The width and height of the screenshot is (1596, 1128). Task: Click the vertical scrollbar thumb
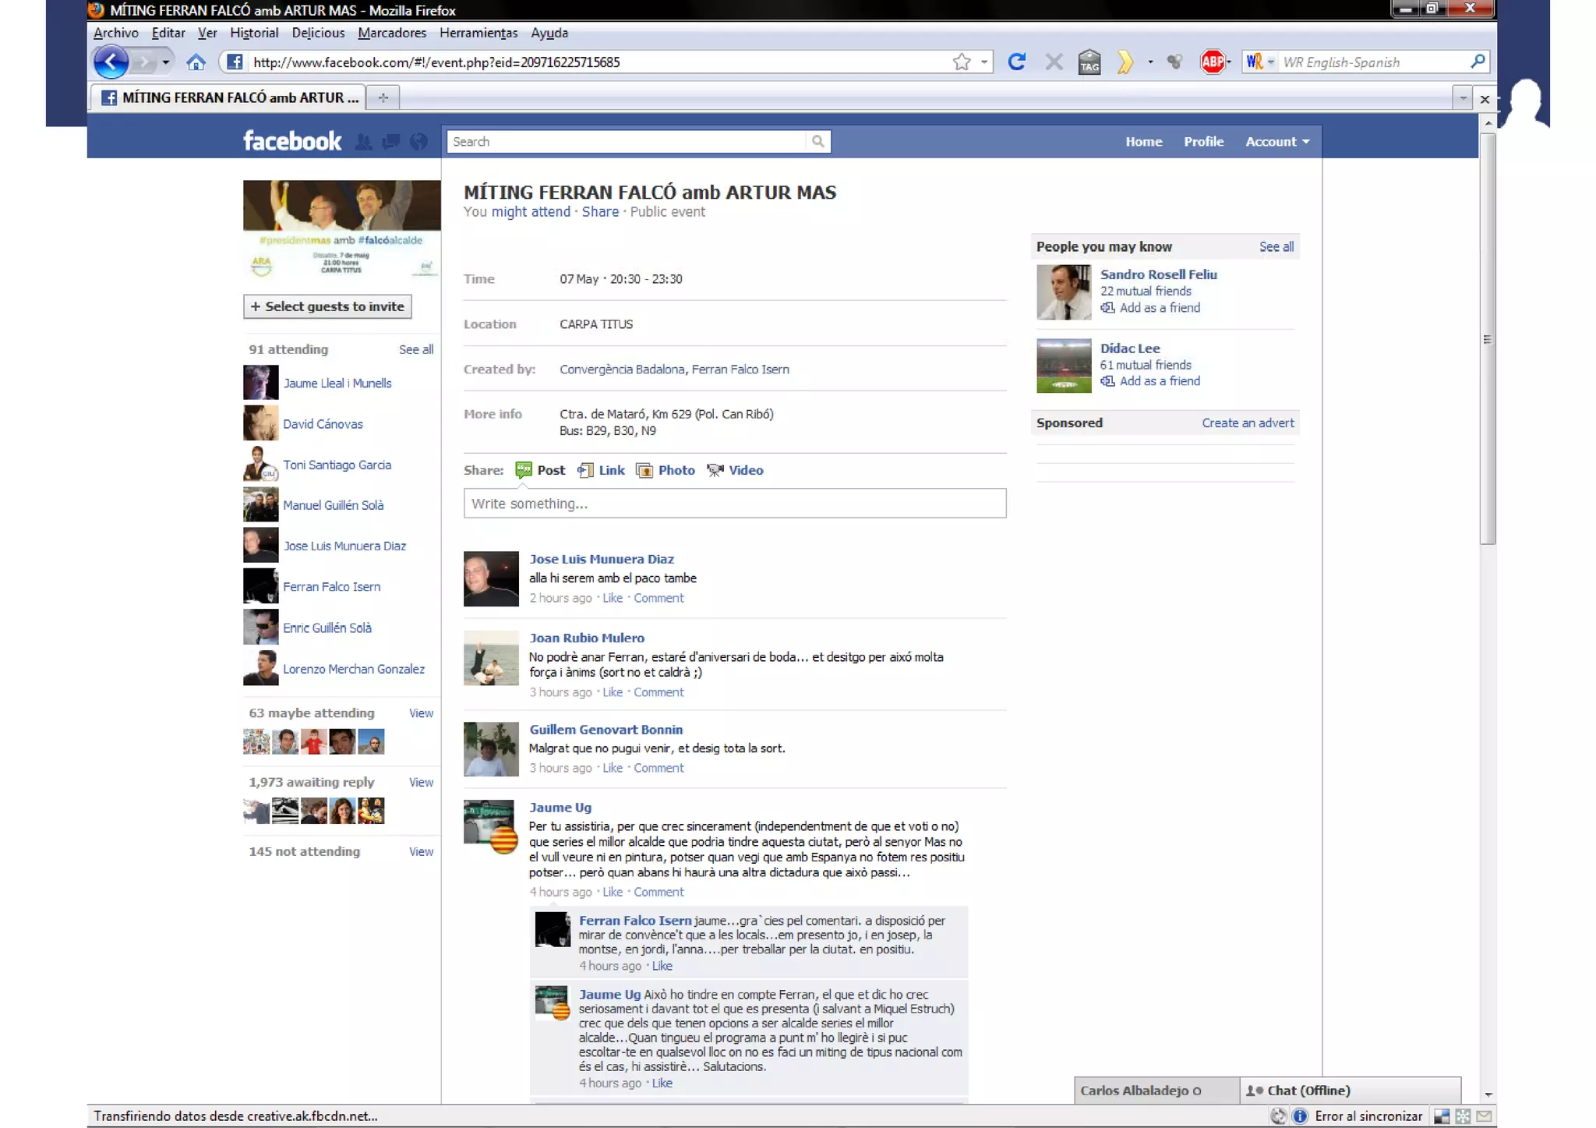1488,339
